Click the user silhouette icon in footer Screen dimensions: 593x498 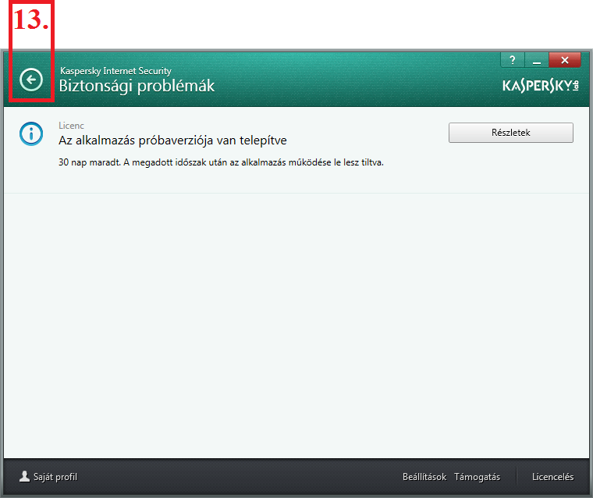[x=25, y=476]
